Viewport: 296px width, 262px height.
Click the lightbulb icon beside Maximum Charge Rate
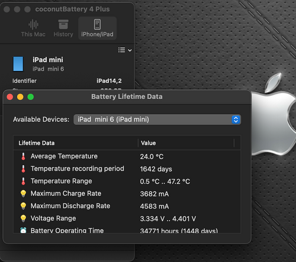tap(23, 193)
